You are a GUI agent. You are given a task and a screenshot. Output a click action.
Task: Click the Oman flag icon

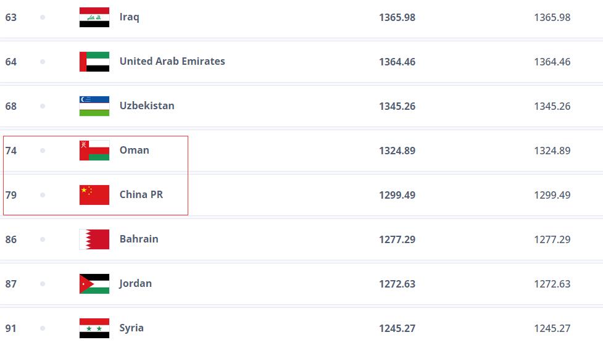click(x=94, y=151)
